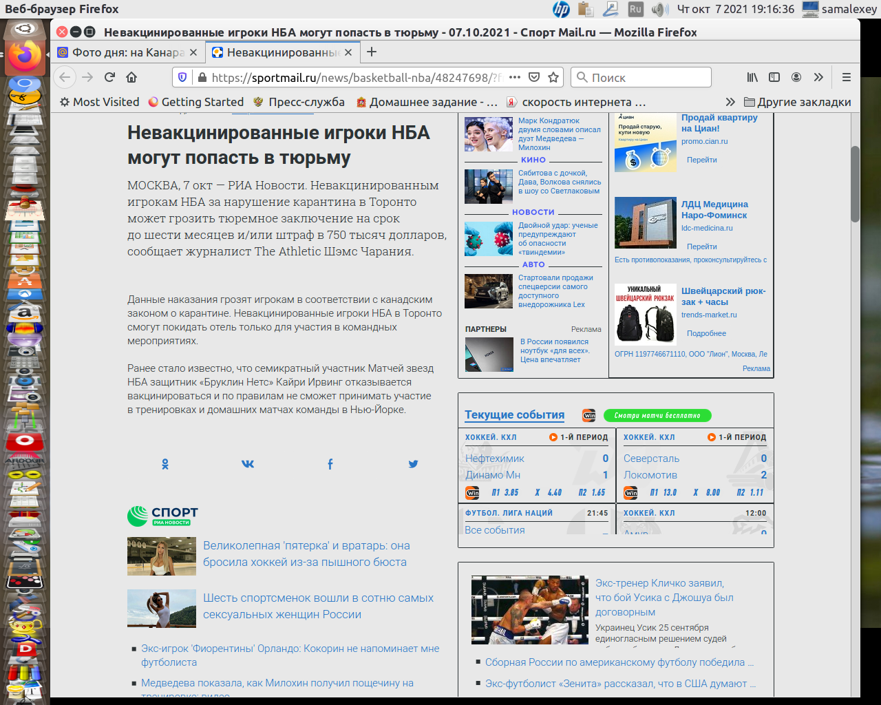This screenshot has width=881, height=705.
Task: Open the Firefox account icon
Action: (x=796, y=77)
